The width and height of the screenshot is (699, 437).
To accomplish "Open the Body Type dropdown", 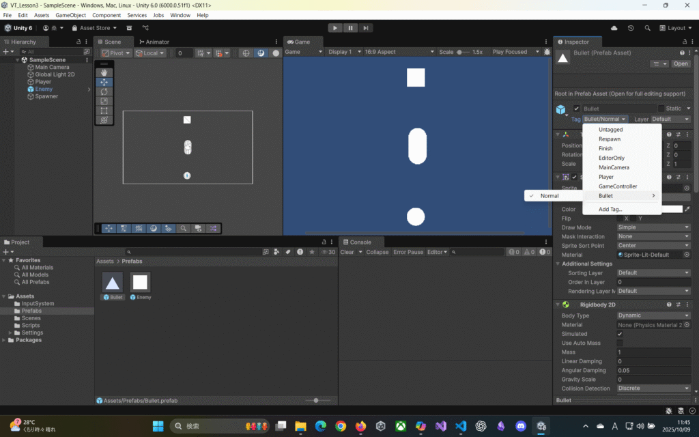I will click(x=653, y=315).
